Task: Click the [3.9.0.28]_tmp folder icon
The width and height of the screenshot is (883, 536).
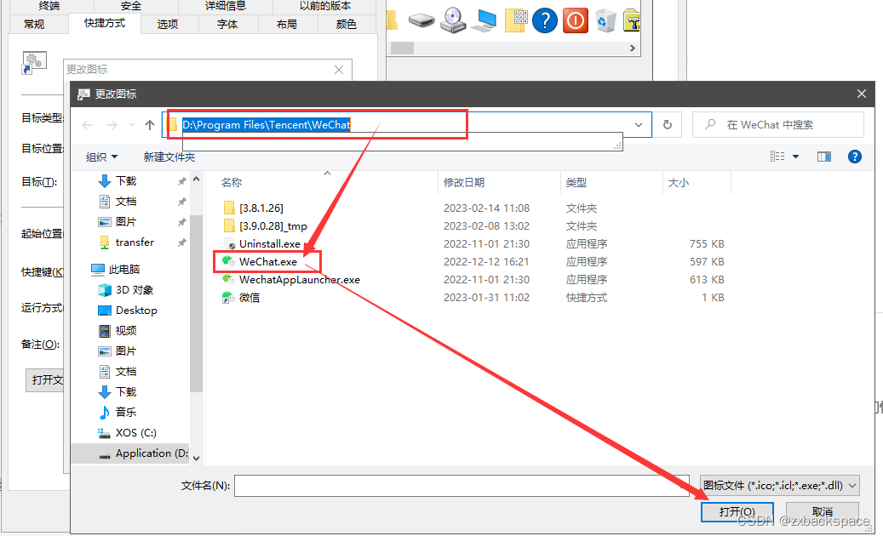Action: tap(229, 226)
